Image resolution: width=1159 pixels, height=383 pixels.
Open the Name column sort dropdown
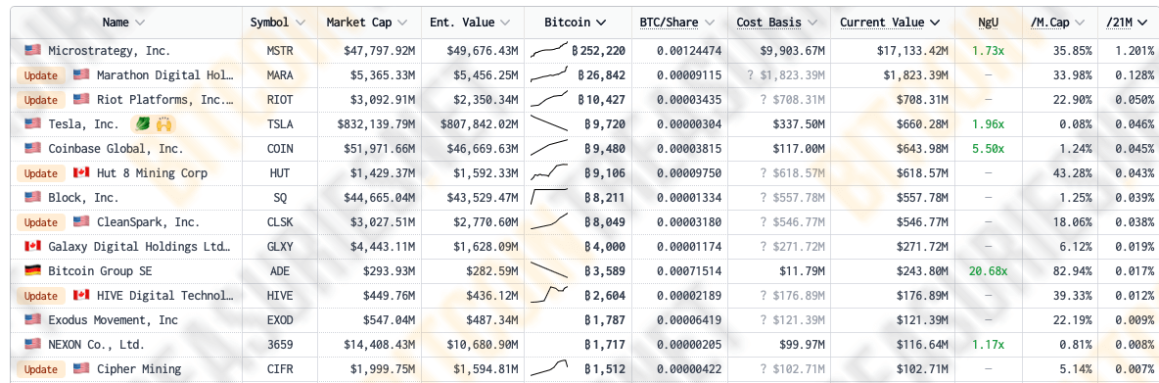140,23
